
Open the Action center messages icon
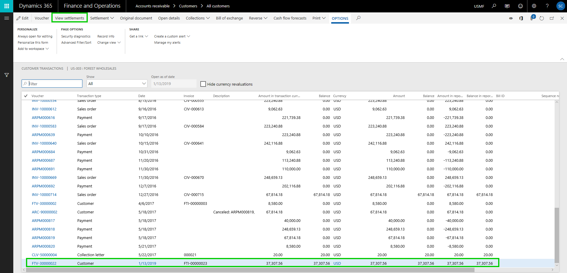[507, 6]
